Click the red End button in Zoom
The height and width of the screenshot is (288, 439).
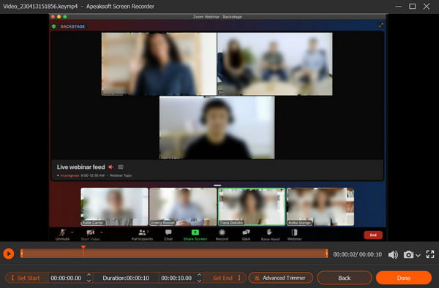click(373, 235)
